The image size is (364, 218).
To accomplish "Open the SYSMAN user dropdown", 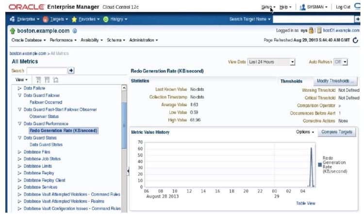I will coord(317,7).
